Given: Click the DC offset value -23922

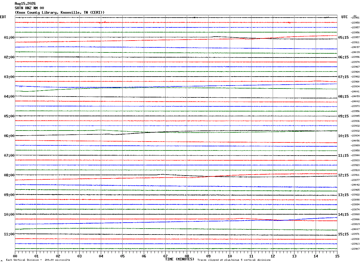Looking at the screenshot, I should coord(355,195).
